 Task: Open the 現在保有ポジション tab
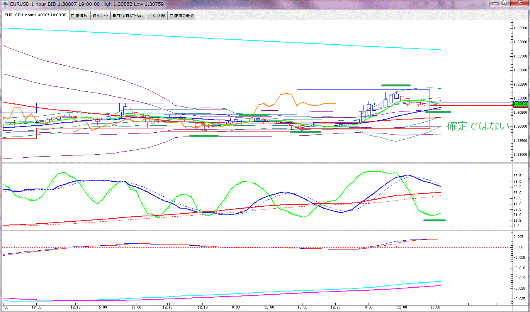128,16
